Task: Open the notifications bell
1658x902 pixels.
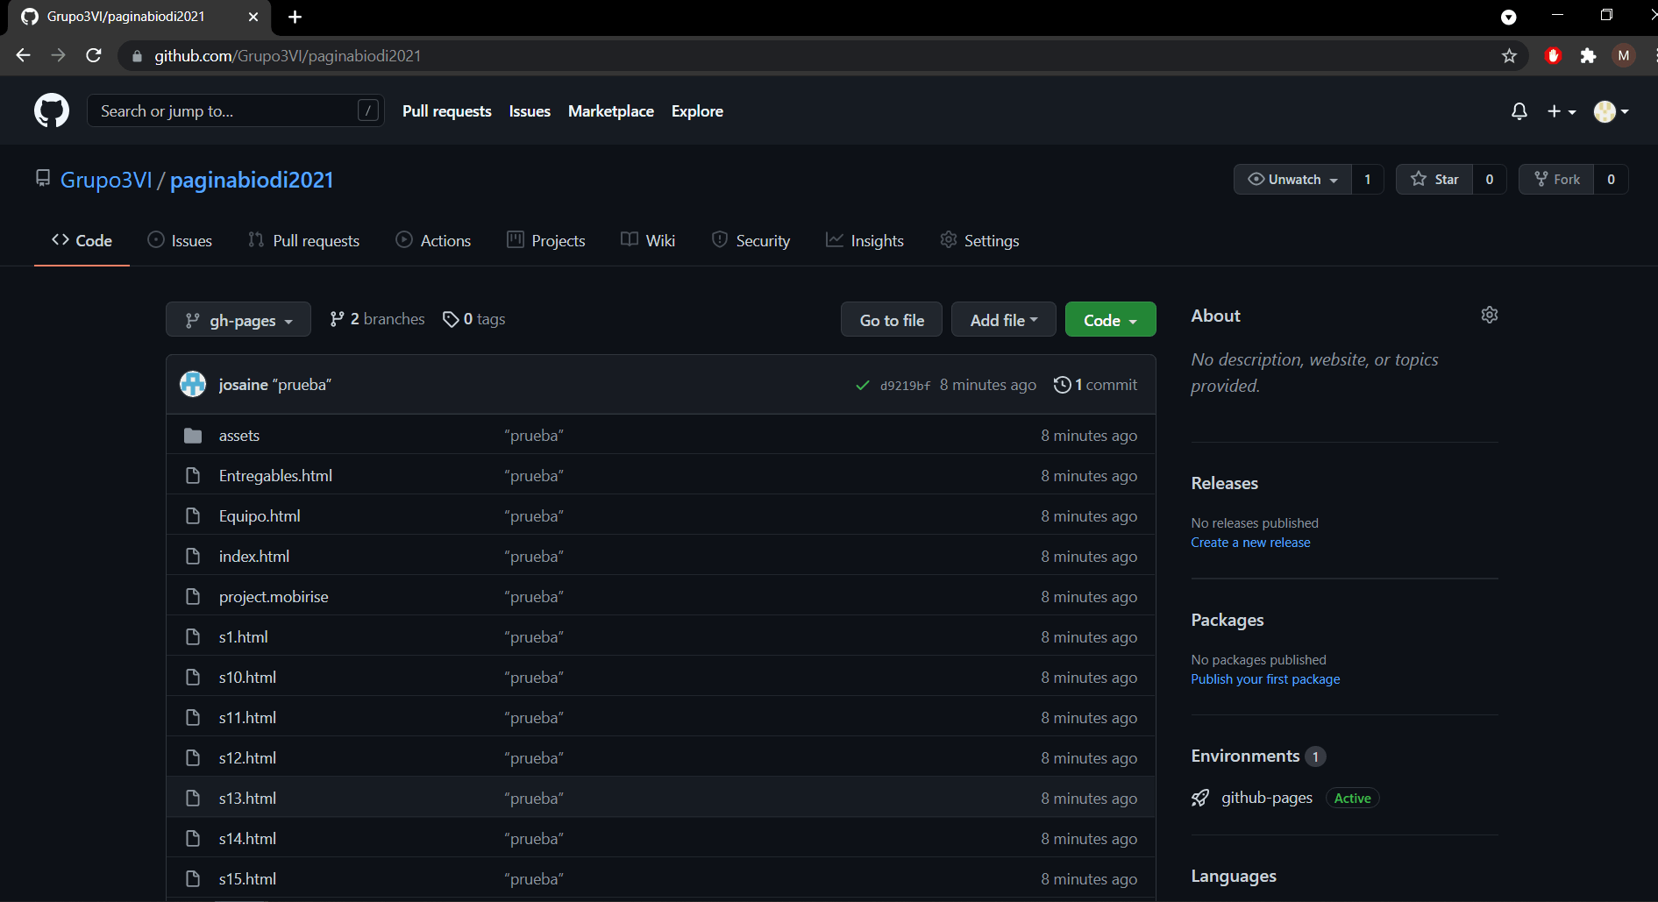Action: pos(1519,111)
